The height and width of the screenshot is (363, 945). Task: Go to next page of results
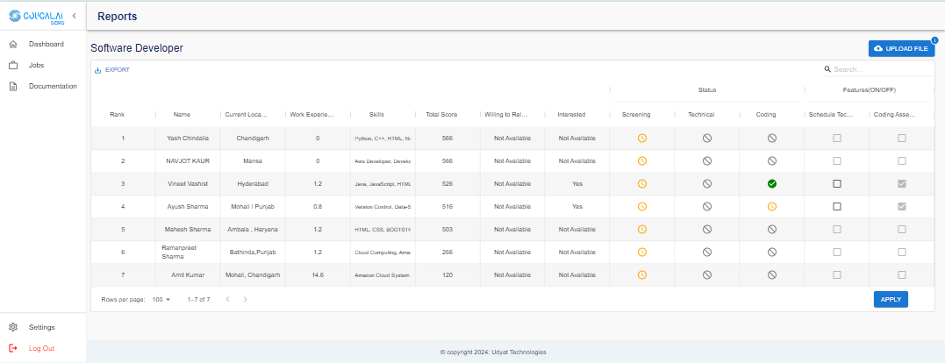(x=245, y=299)
